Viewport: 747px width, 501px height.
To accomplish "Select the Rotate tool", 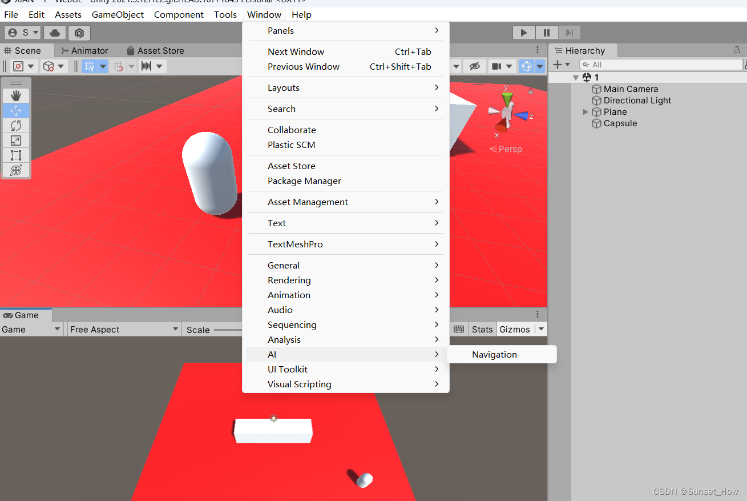I will pos(16,125).
